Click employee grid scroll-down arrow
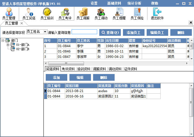 click(x=191, y=59)
